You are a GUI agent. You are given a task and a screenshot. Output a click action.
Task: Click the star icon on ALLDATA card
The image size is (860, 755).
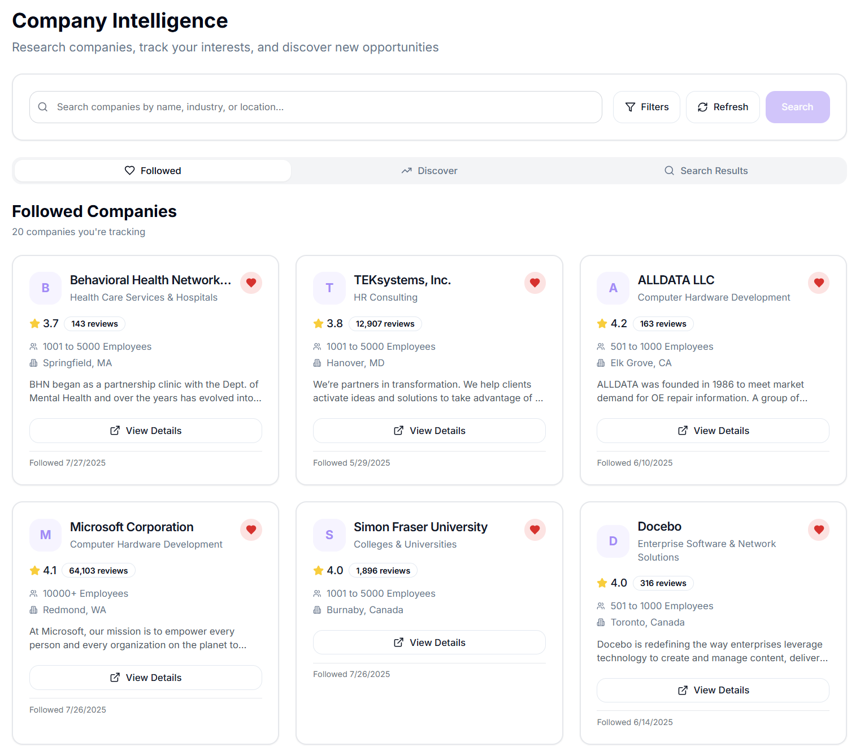tap(602, 324)
